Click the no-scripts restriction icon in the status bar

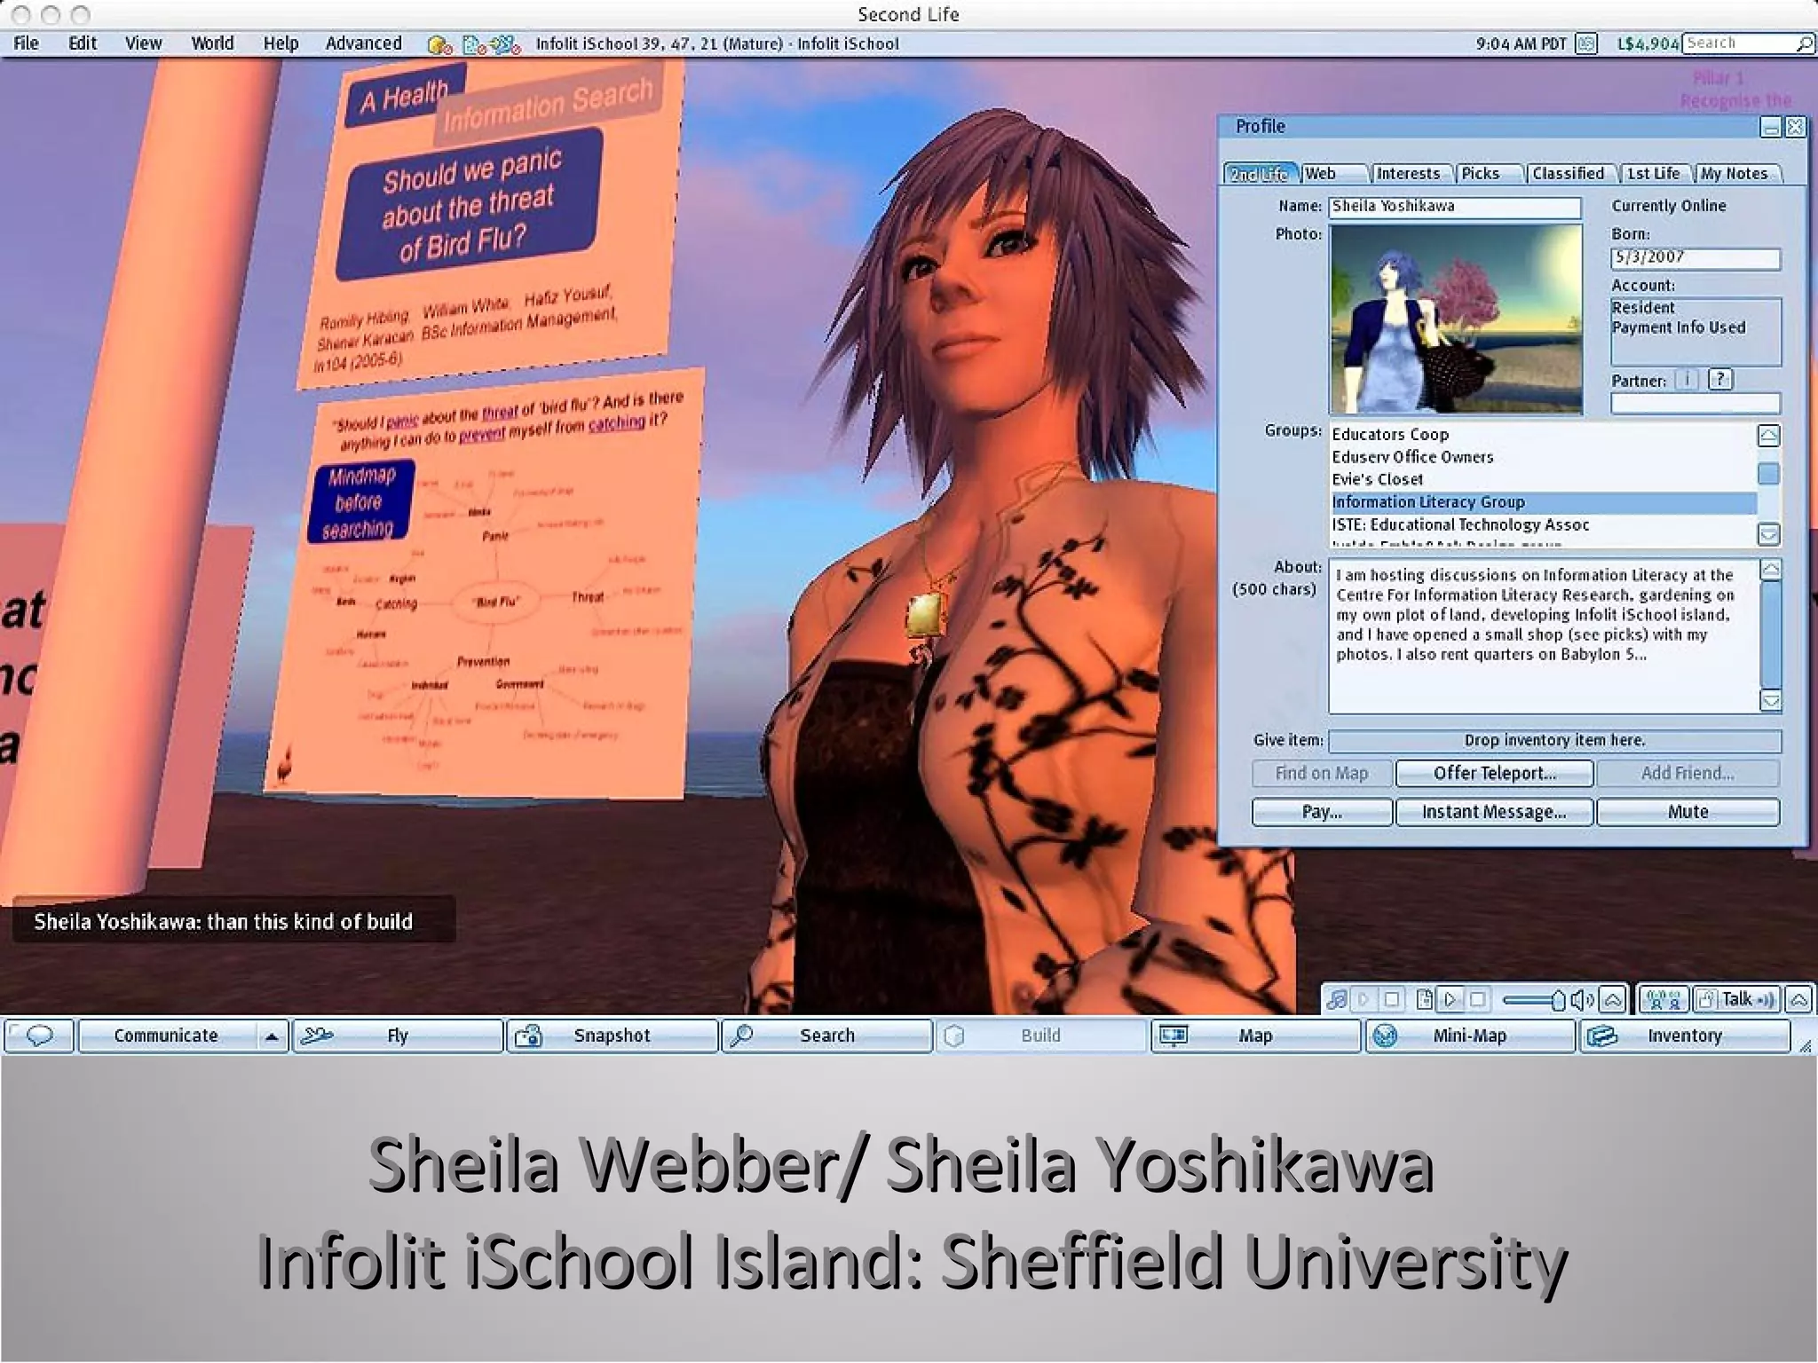point(474,43)
